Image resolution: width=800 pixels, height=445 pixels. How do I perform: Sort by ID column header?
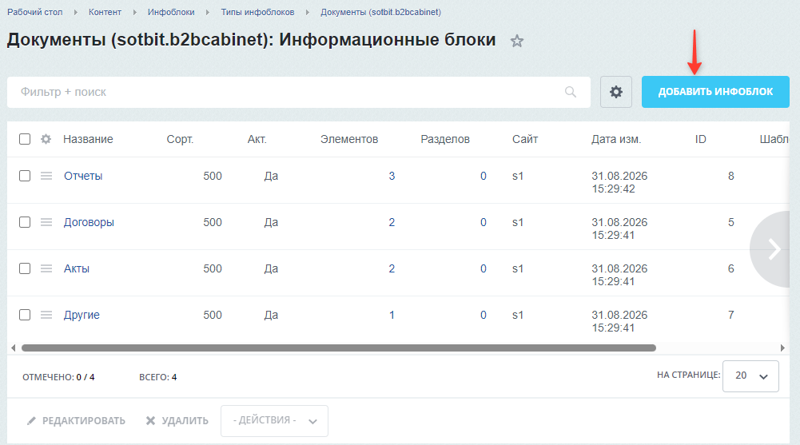(x=701, y=139)
